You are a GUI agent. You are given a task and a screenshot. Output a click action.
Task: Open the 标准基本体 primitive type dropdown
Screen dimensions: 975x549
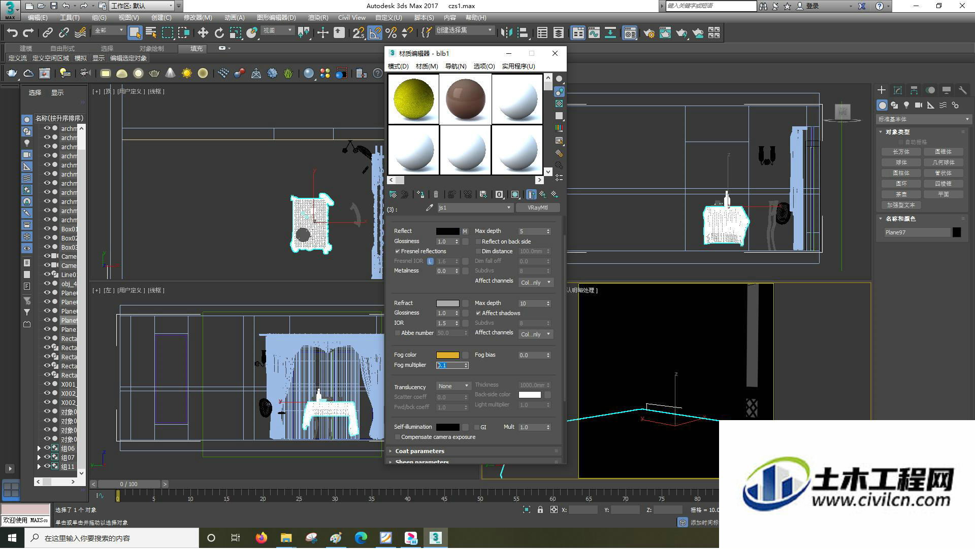pyautogui.click(x=923, y=119)
